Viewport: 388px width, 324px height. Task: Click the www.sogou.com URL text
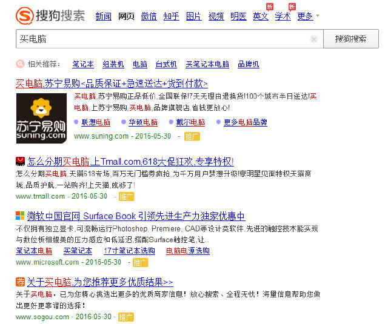[42, 317]
